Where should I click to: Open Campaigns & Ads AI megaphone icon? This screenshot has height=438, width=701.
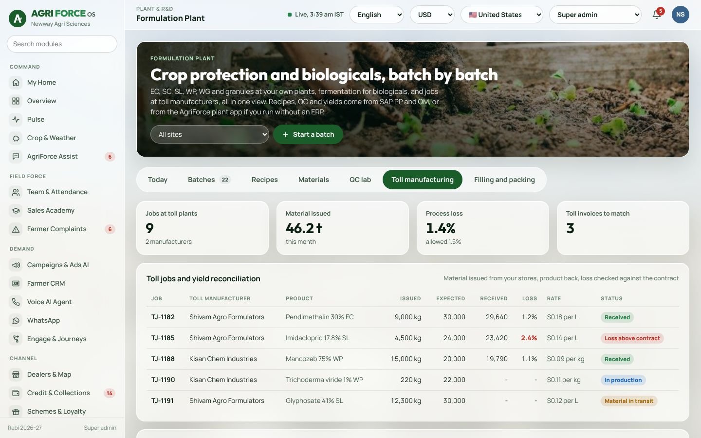[16, 265]
